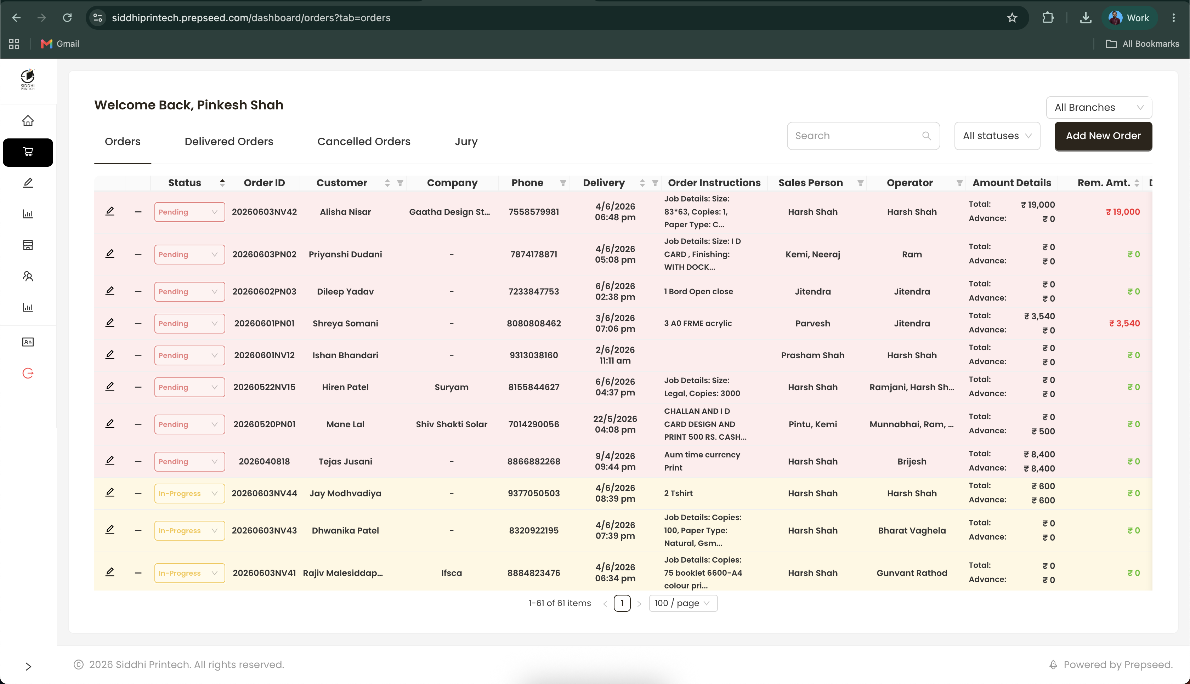The height and width of the screenshot is (684, 1190).
Task: Click the browser address bar URL
Action: pos(251,18)
